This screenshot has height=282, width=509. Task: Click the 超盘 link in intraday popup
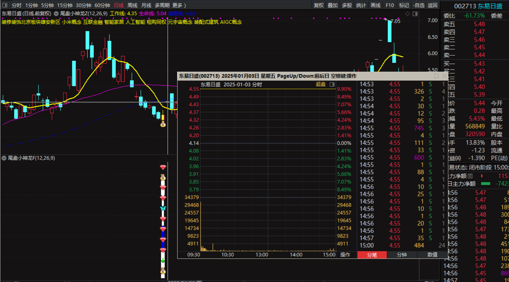(320, 84)
